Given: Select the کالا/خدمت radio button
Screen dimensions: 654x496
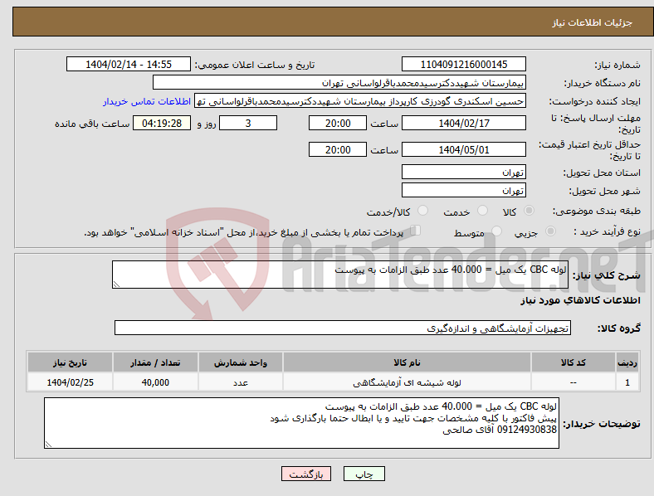Looking at the screenshot, I should 422,211.
